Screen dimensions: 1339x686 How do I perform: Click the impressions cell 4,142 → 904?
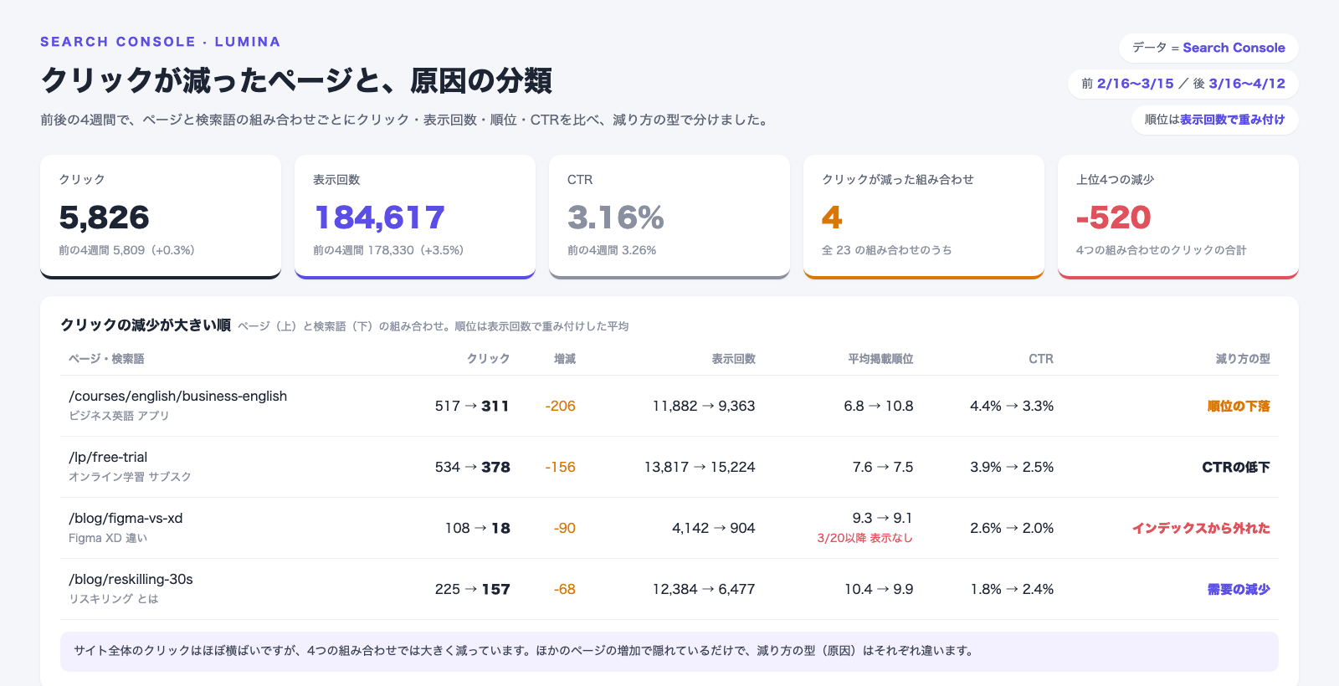714,528
